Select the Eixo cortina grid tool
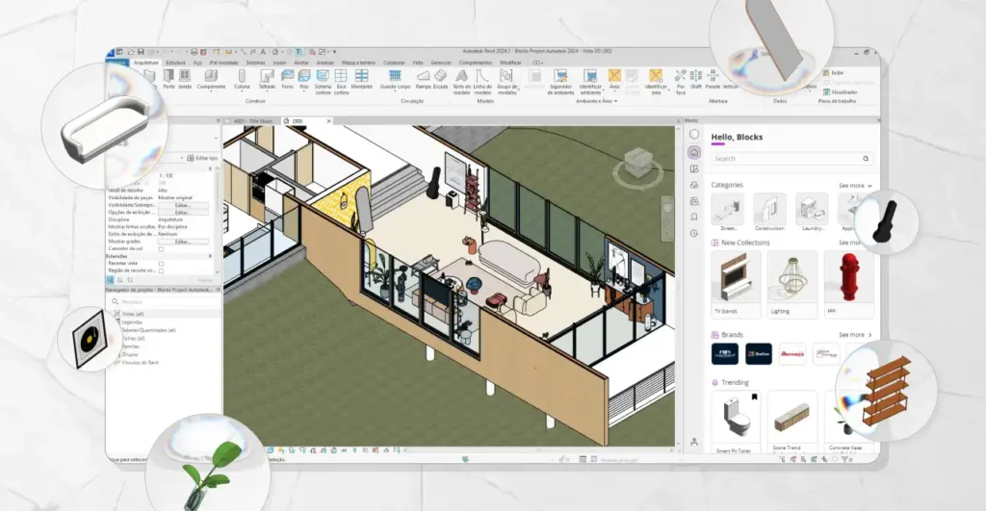986x511 pixels. tap(341, 82)
